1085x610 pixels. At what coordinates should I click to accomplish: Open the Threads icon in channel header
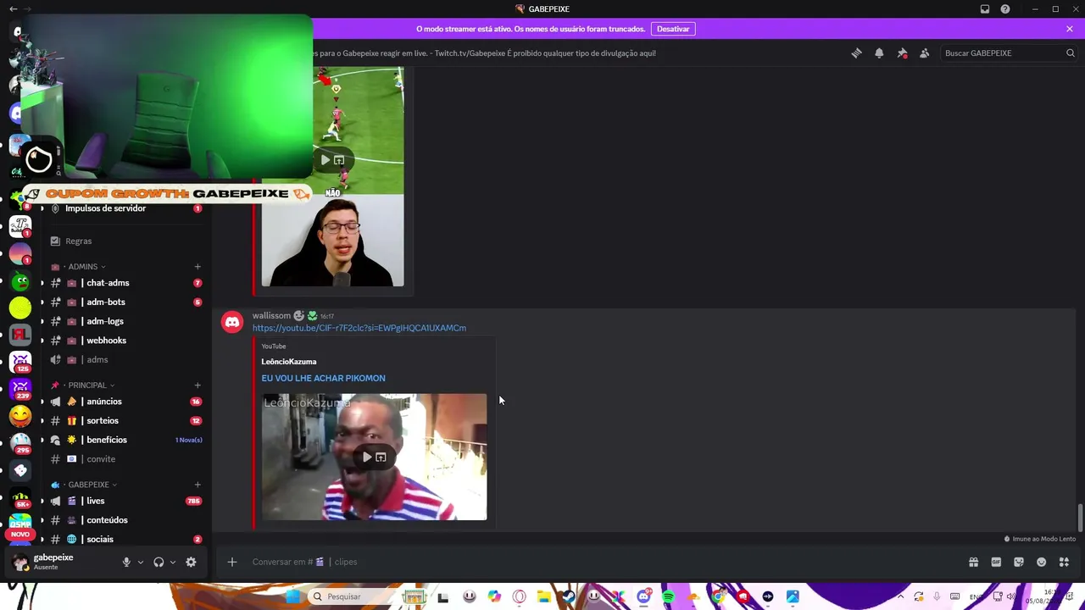[x=856, y=53]
